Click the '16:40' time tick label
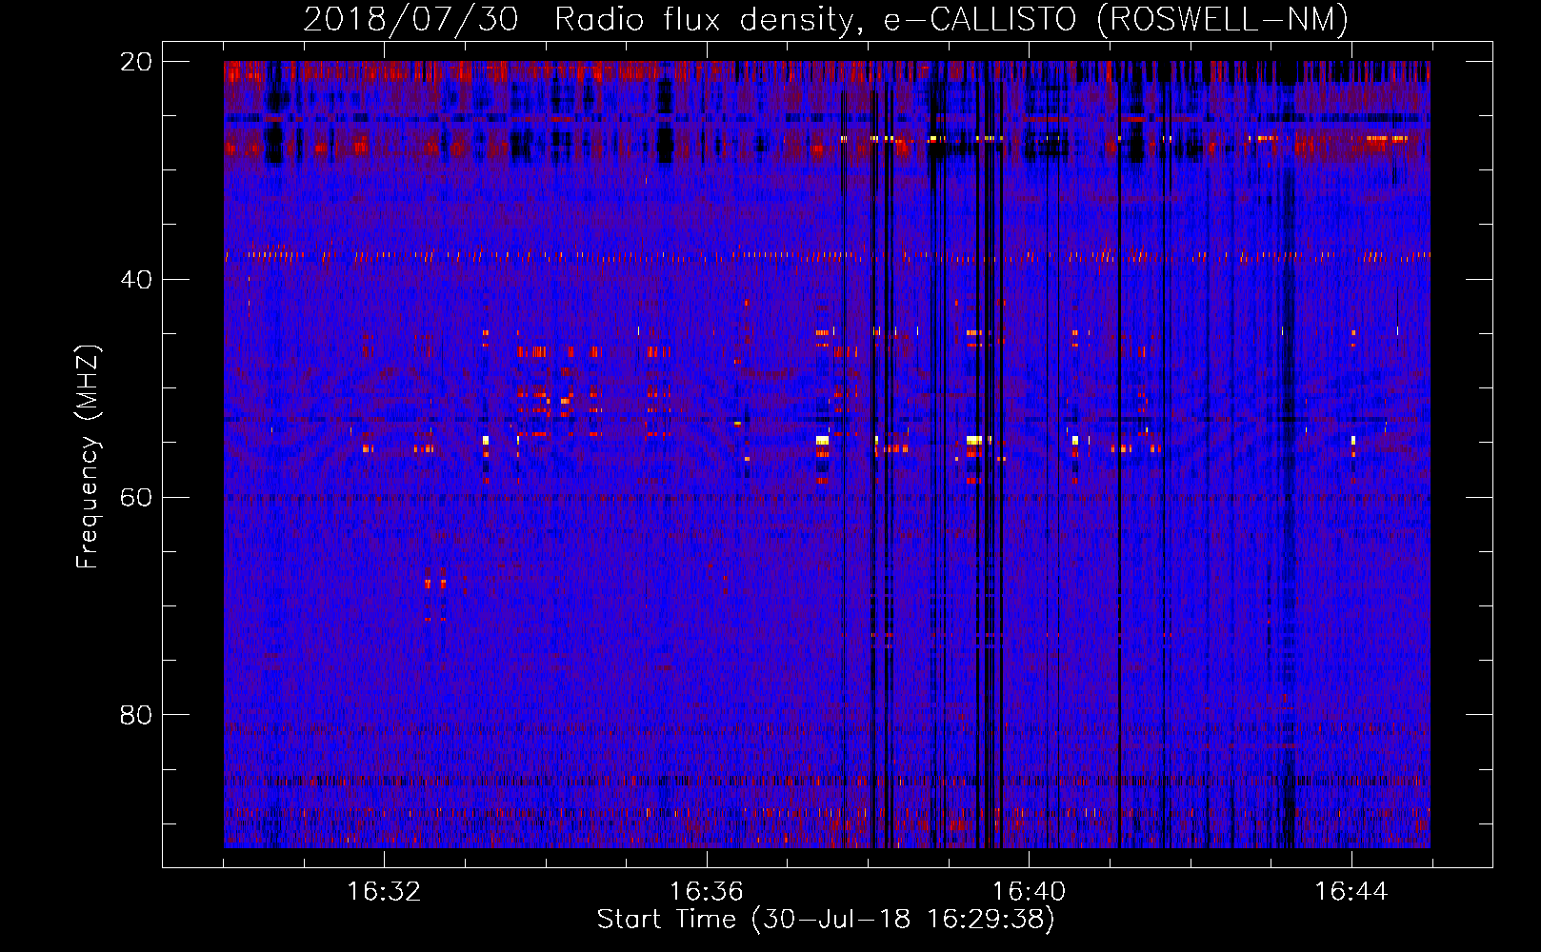 (1029, 892)
